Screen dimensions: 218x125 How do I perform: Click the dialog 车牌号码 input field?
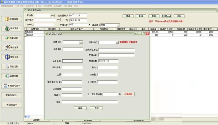pyautogui.click(x=71, y=42)
